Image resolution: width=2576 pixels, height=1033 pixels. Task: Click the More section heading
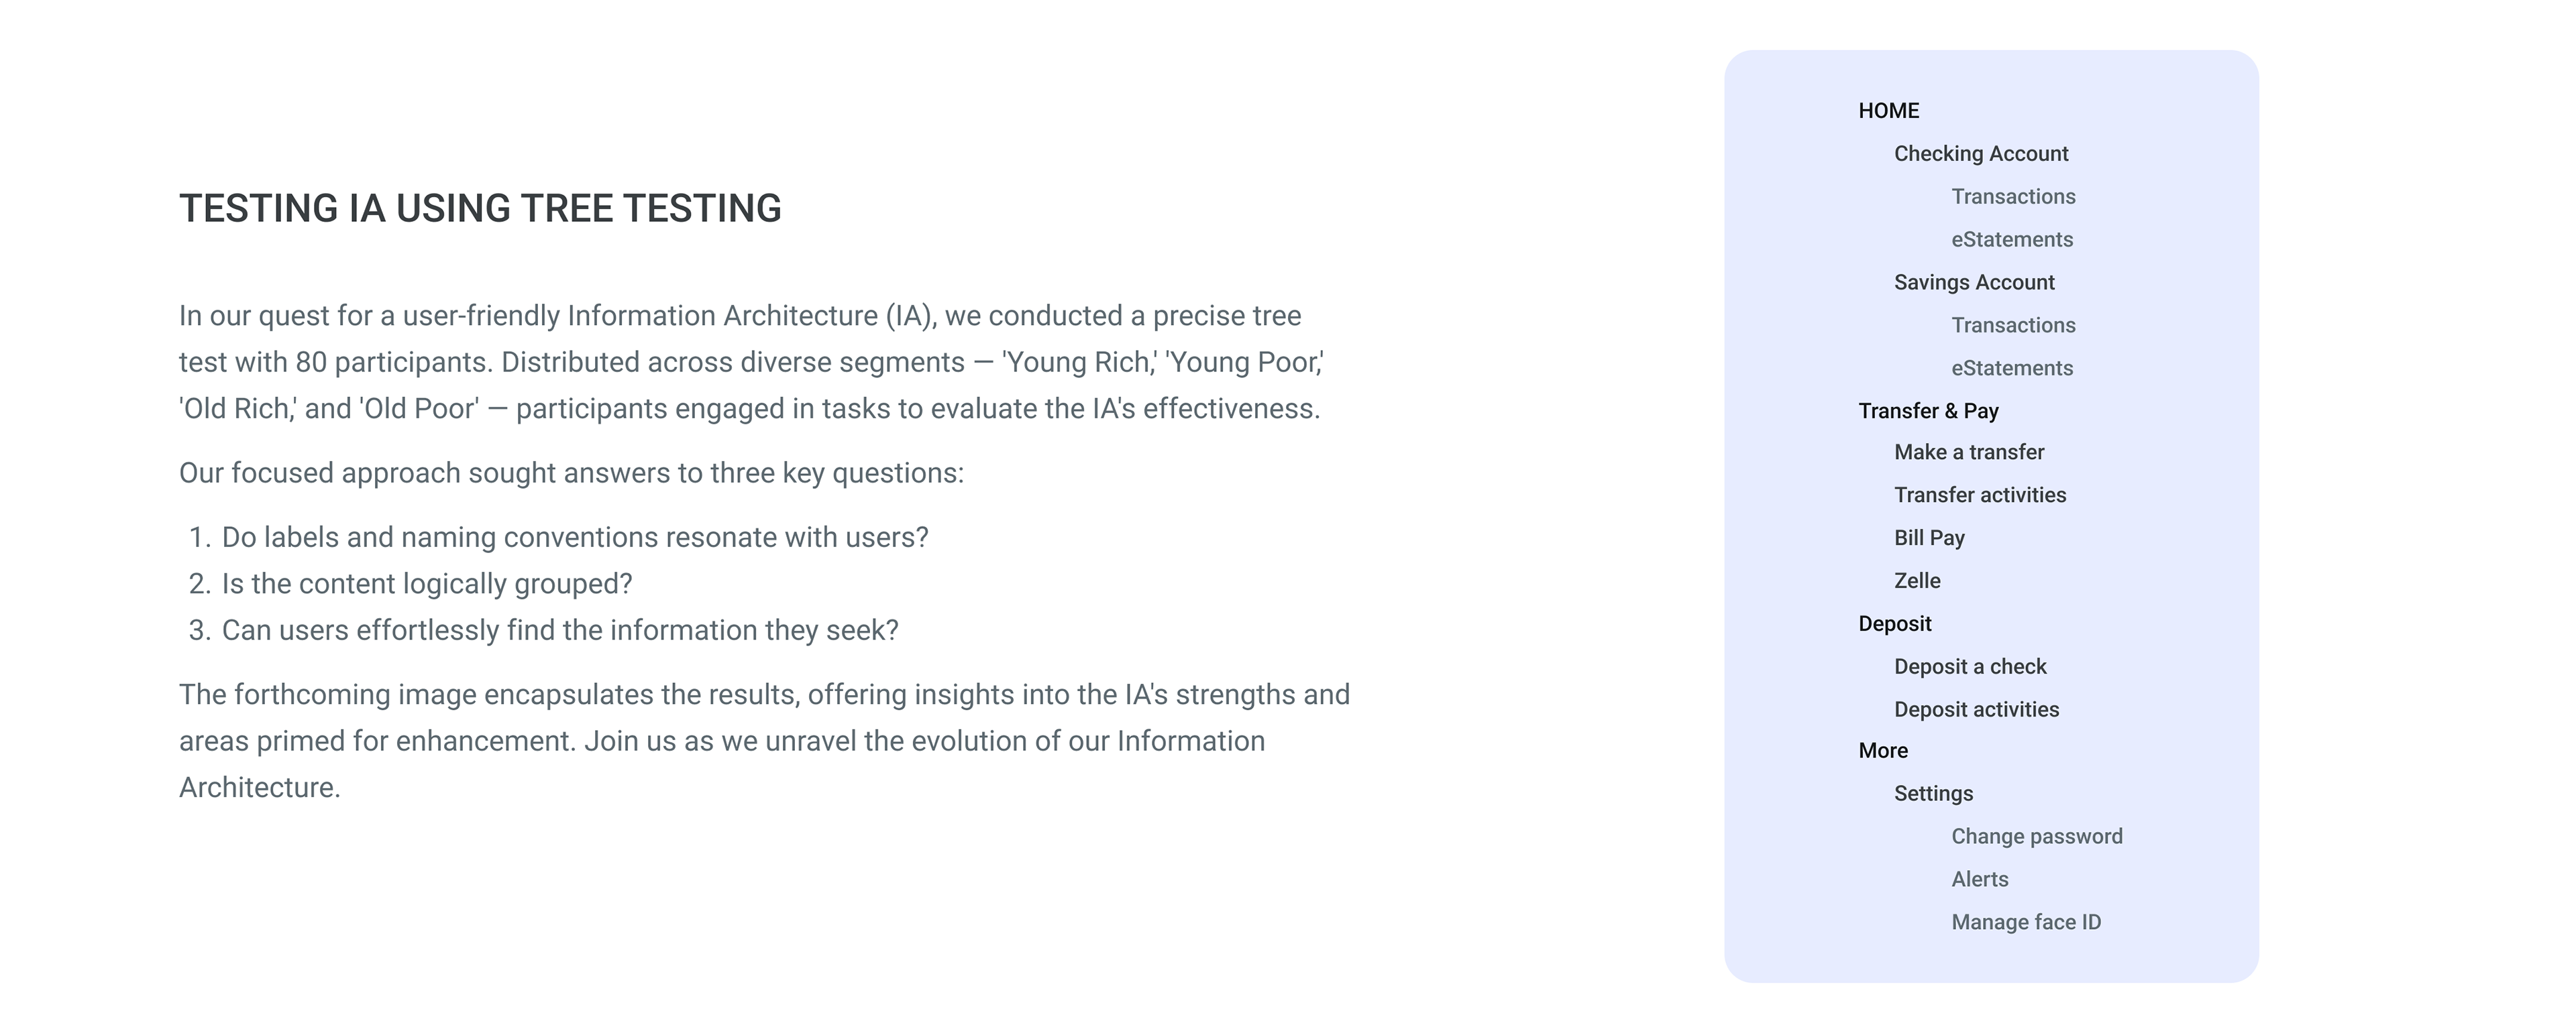(x=1882, y=751)
